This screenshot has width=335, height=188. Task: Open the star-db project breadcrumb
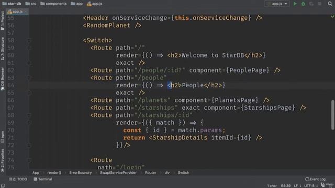click(12, 4)
